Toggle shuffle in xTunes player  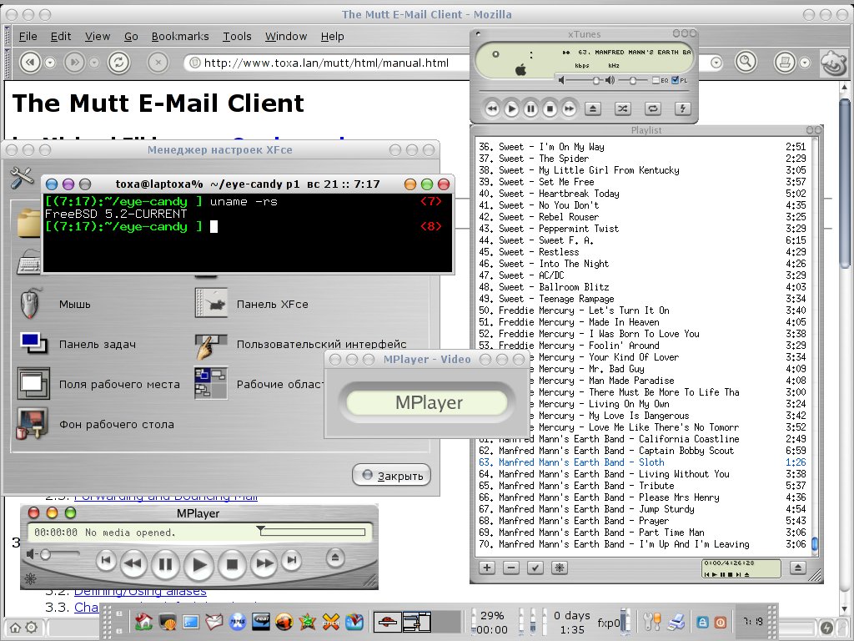click(x=622, y=109)
